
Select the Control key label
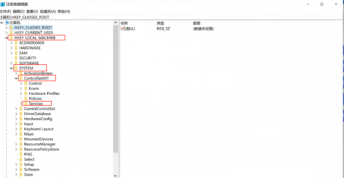(x=35, y=83)
